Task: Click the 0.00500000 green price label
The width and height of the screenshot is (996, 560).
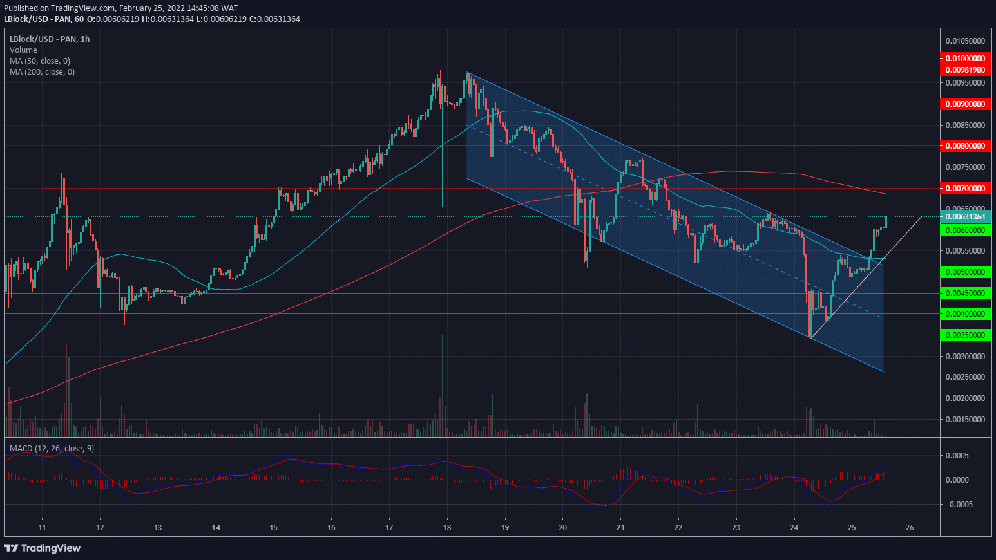Action: [964, 272]
